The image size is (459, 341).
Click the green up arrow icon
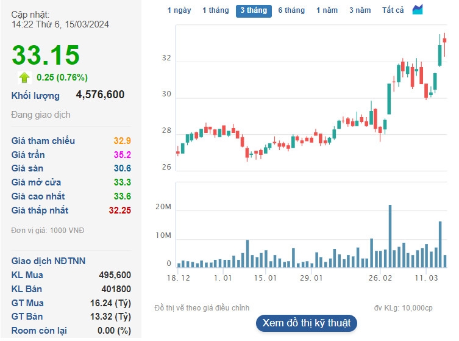[24, 77]
